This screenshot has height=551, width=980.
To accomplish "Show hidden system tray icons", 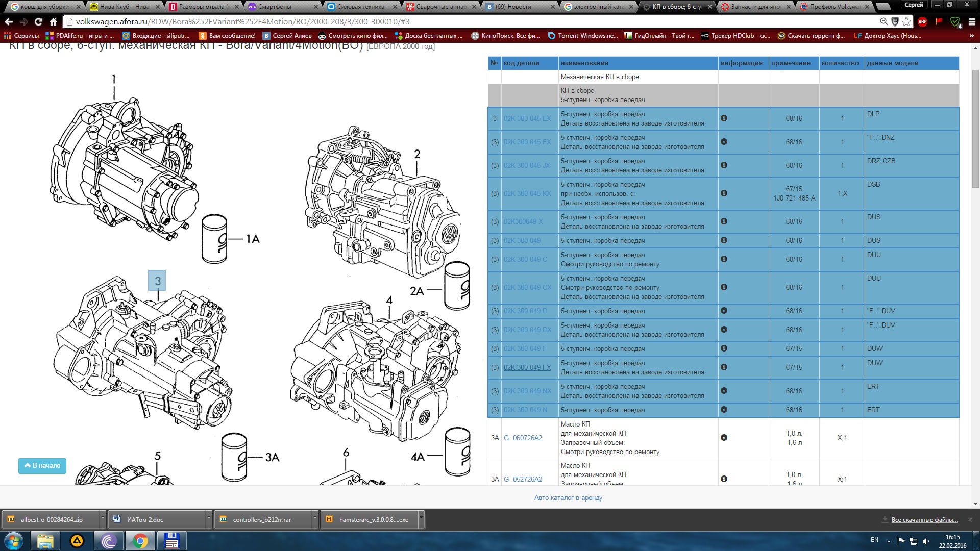I will click(x=889, y=541).
